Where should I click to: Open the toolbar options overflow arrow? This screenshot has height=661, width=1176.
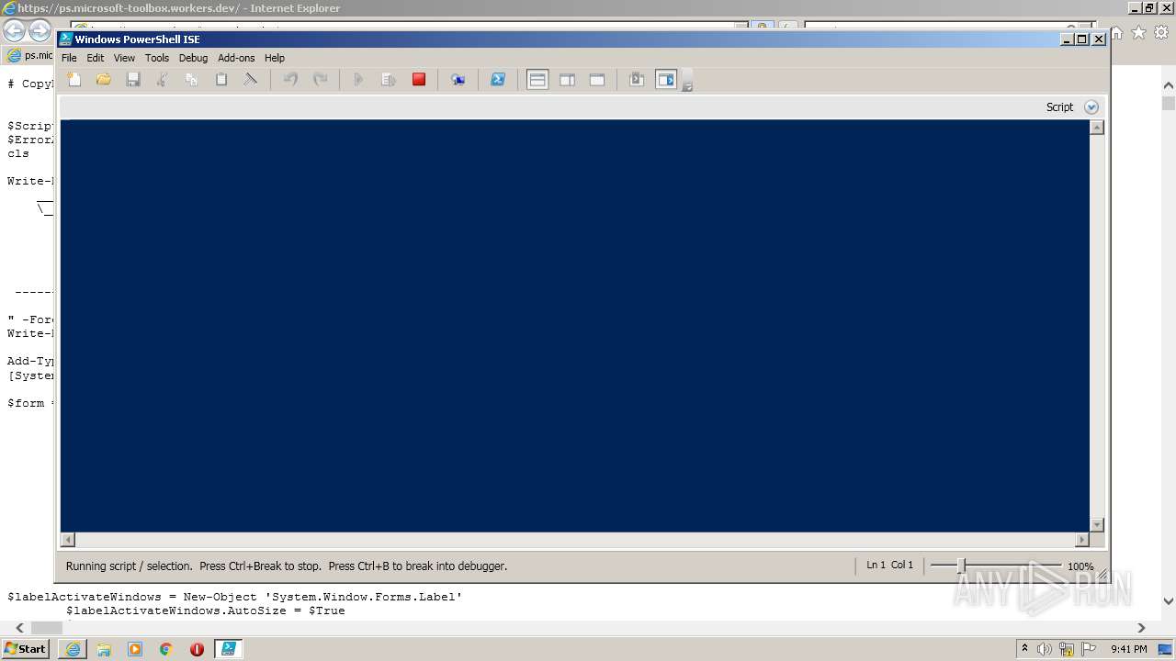687,83
